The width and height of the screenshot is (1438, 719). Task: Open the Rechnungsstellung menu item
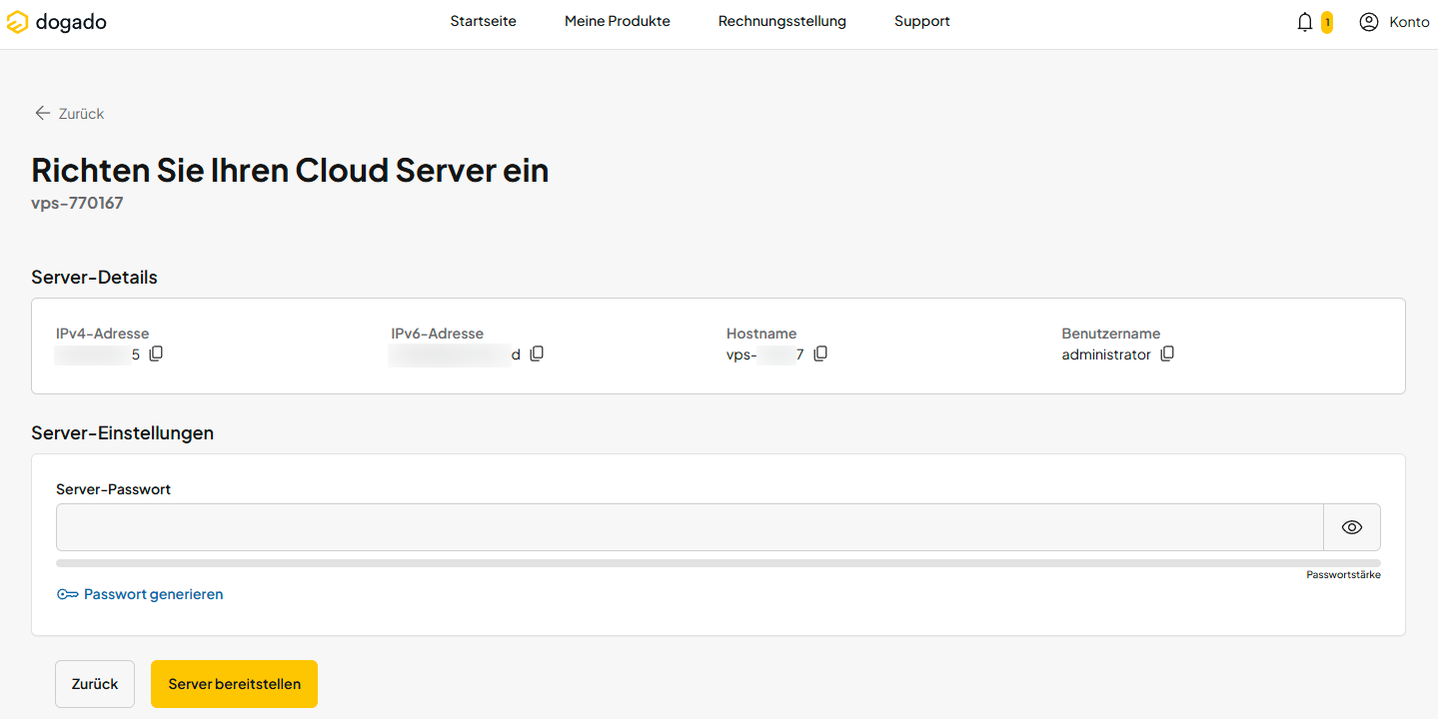coord(782,21)
